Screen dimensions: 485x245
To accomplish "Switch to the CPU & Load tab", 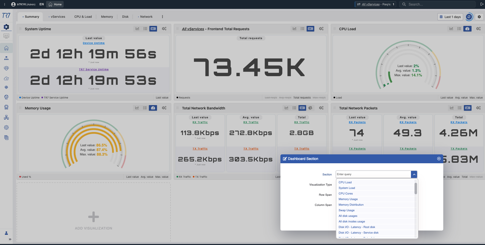I will click(83, 17).
